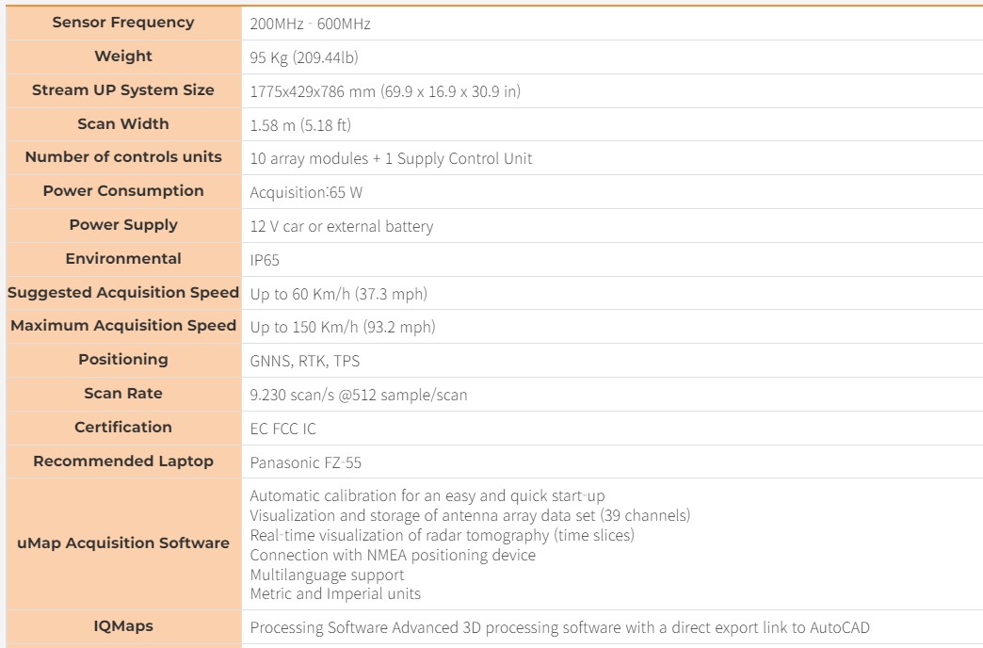Click the 1.58 m scan width value
This screenshot has width=983, height=648.
pyautogui.click(x=300, y=125)
